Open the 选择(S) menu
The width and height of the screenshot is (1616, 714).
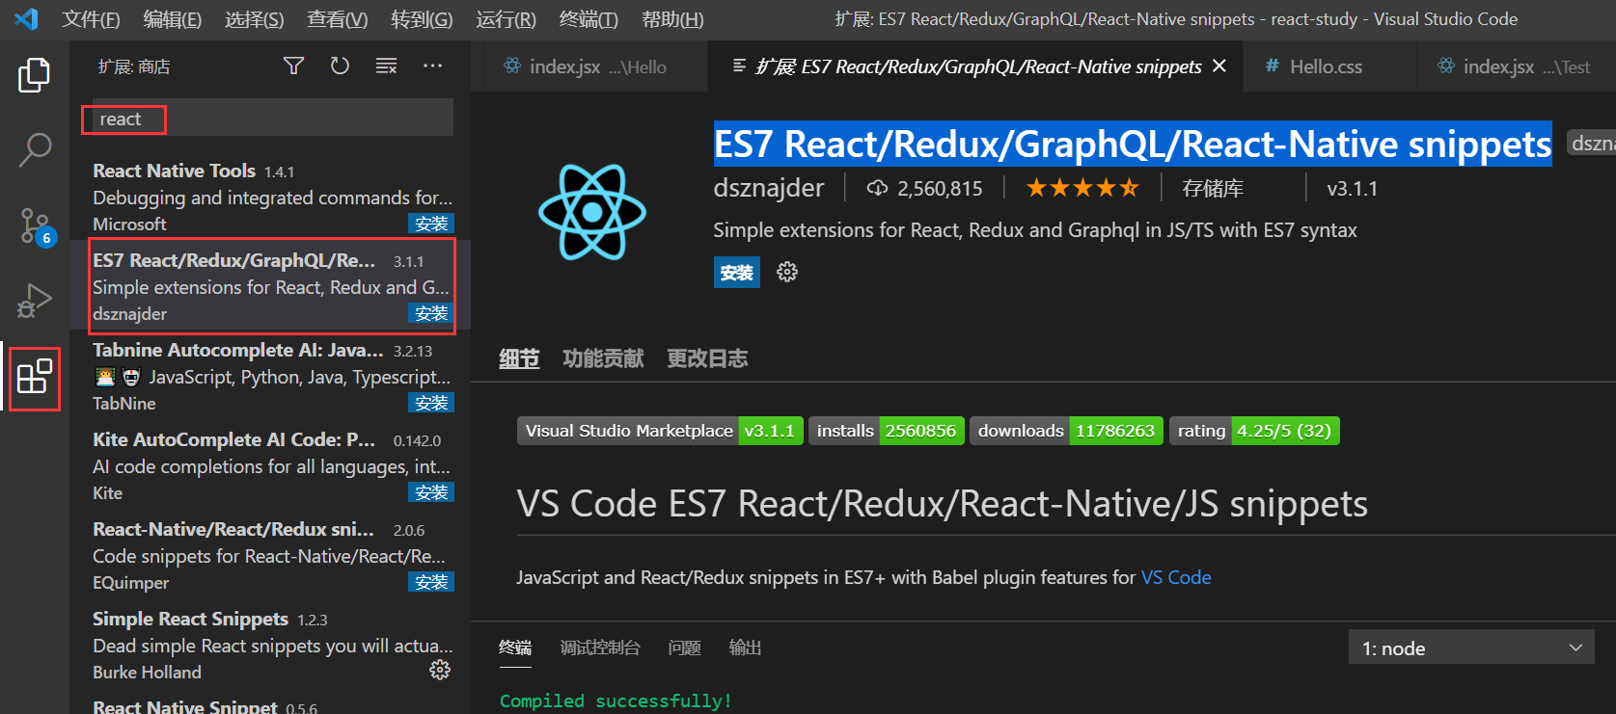[x=255, y=19]
